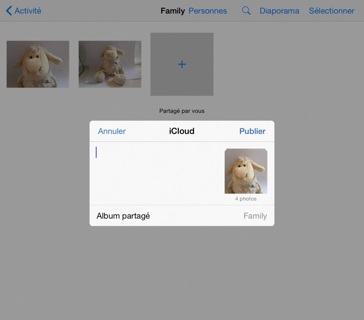364x320 pixels.
Task: Click the 'Partagé par vous' label
Action: 182,111
